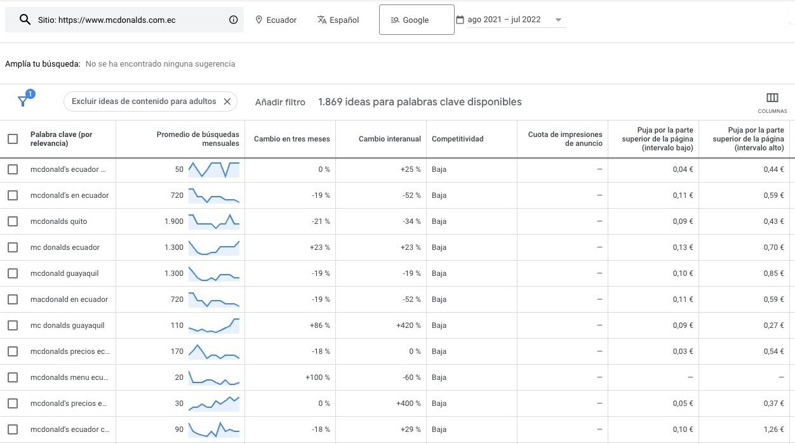
Task: Check the mcdonalds quito row
Action: pyautogui.click(x=13, y=221)
